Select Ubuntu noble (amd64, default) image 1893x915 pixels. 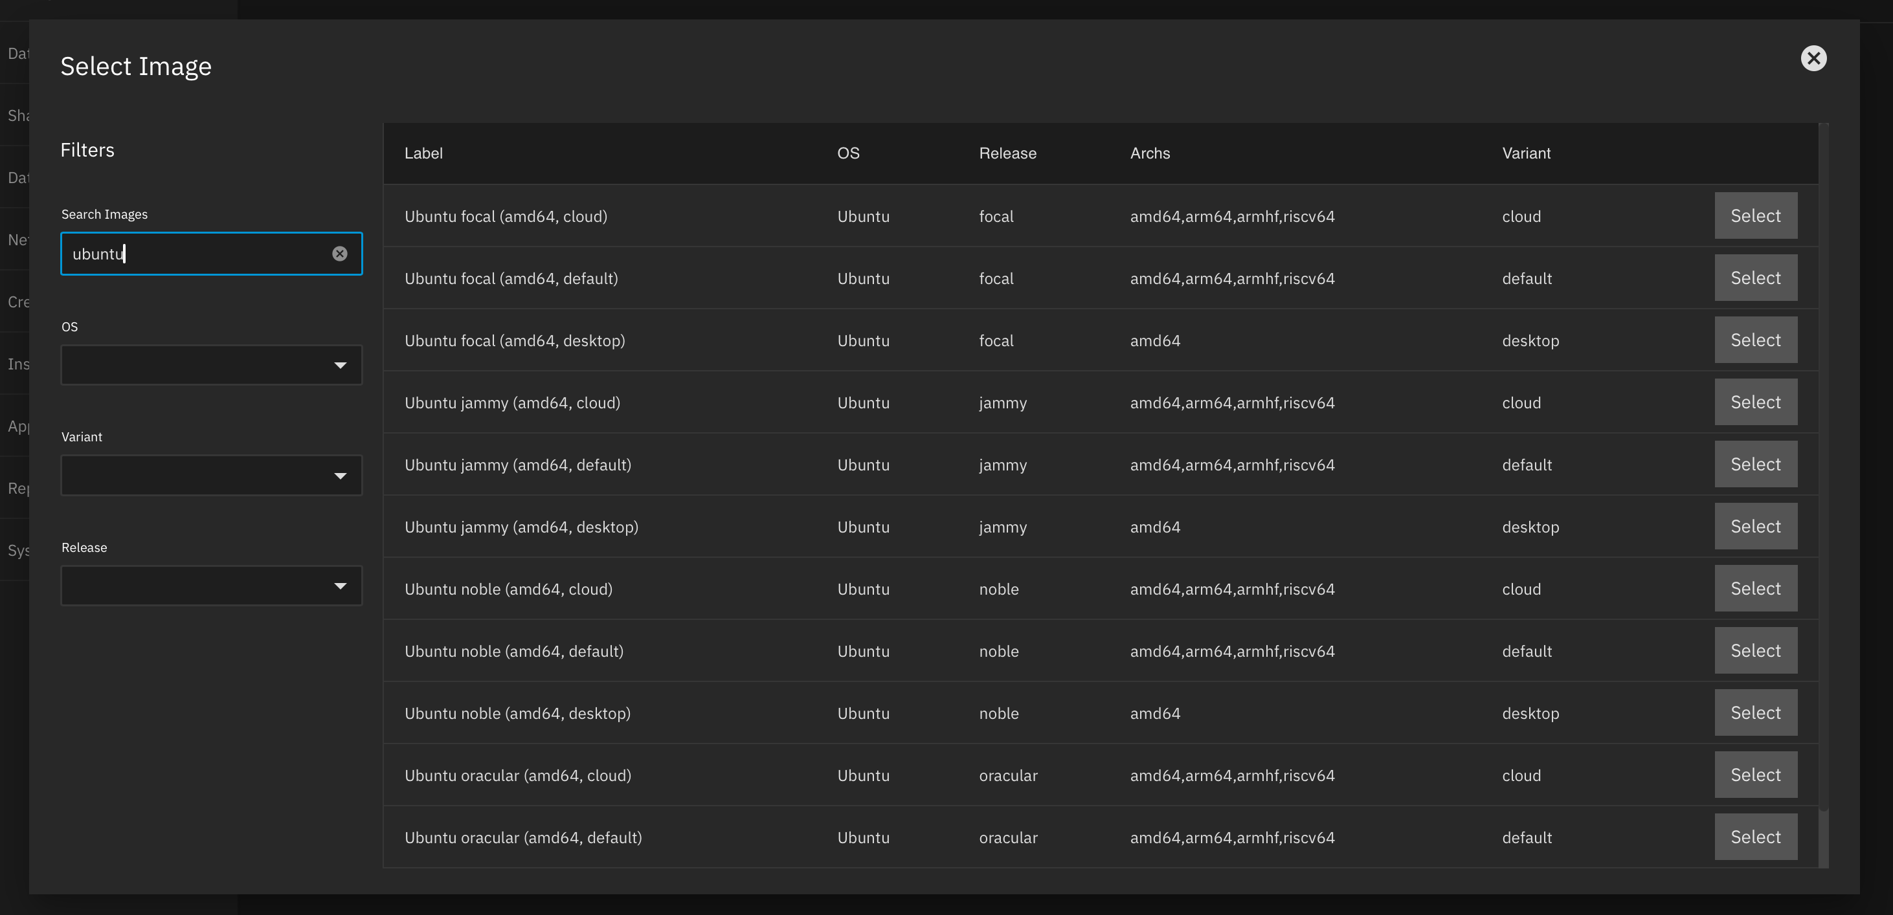point(1756,650)
